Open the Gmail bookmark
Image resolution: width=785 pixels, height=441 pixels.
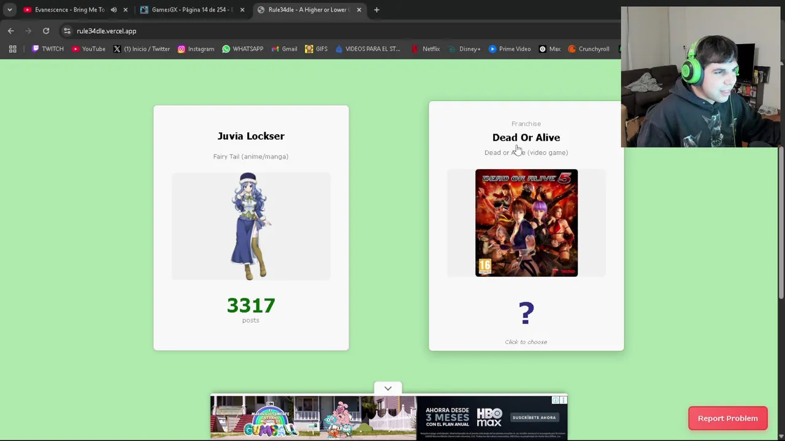pos(284,49)
